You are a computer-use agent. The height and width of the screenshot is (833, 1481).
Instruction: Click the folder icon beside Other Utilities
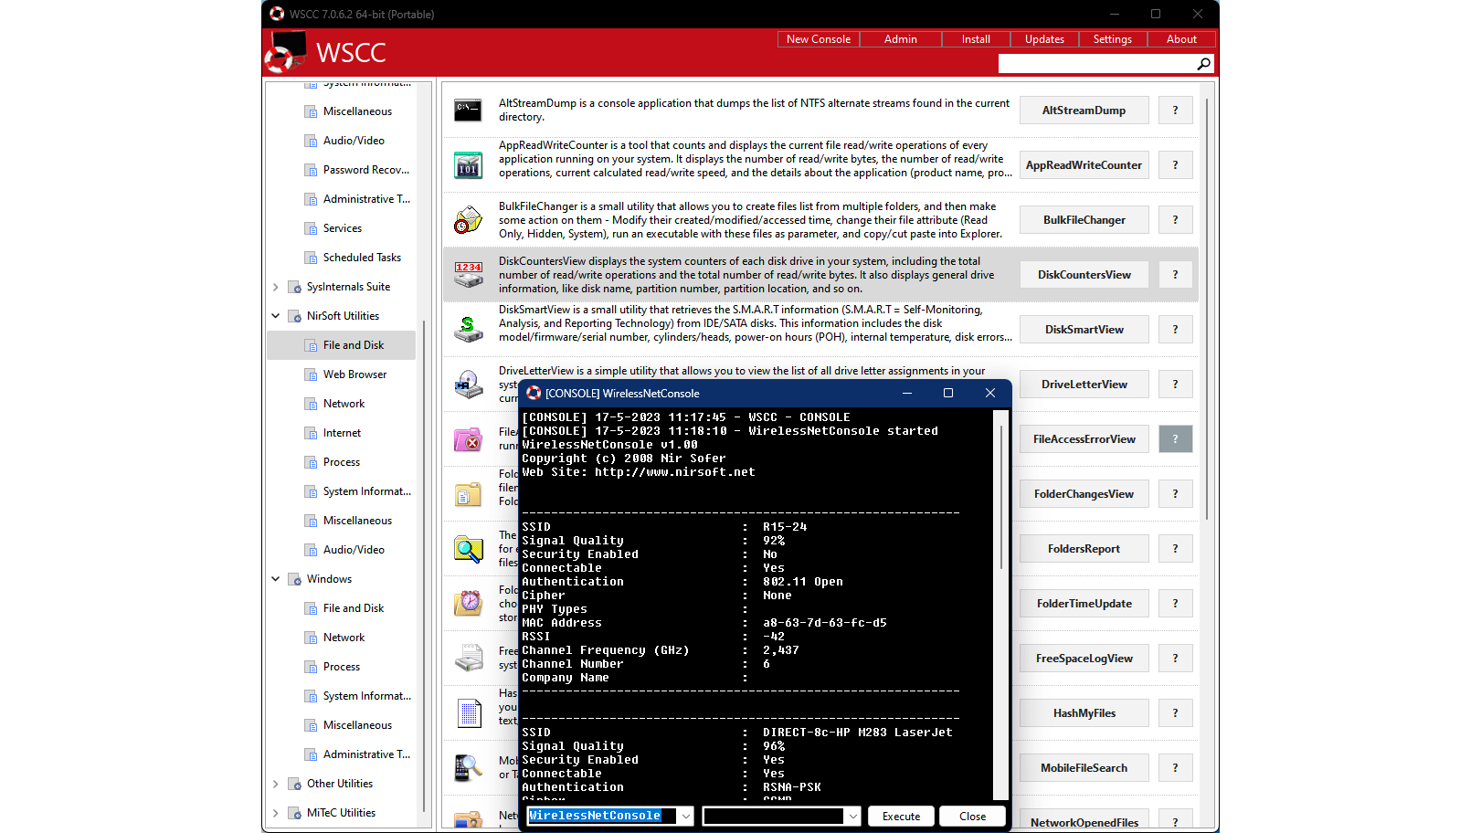tap(294, 784)
